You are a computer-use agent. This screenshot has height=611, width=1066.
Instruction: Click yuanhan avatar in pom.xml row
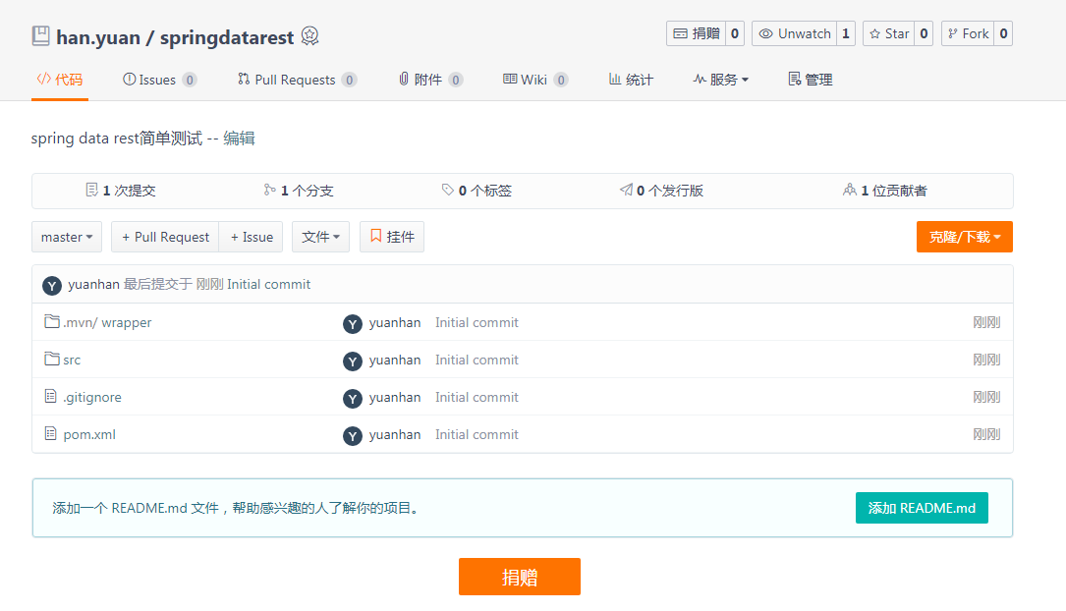click(352, 436)
